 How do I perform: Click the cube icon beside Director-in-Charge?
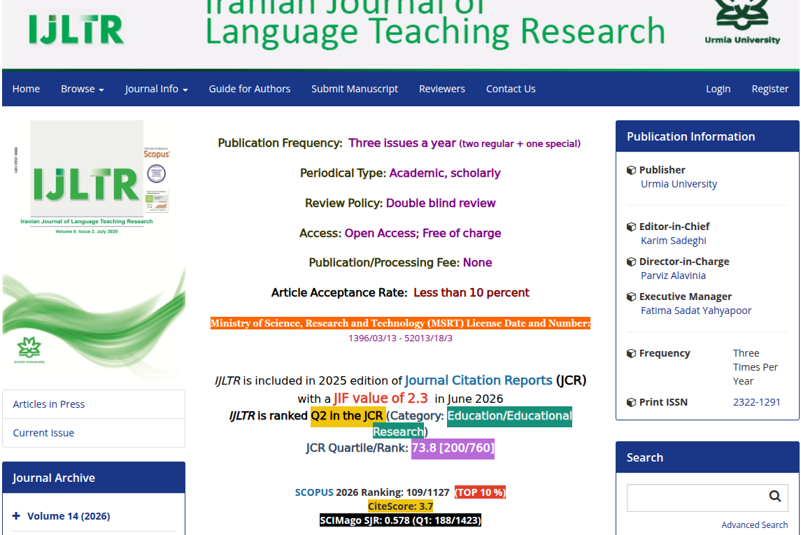click(632, 262)
